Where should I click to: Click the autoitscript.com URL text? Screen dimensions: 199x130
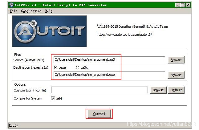pyautogui.click(x=124, y=35)
